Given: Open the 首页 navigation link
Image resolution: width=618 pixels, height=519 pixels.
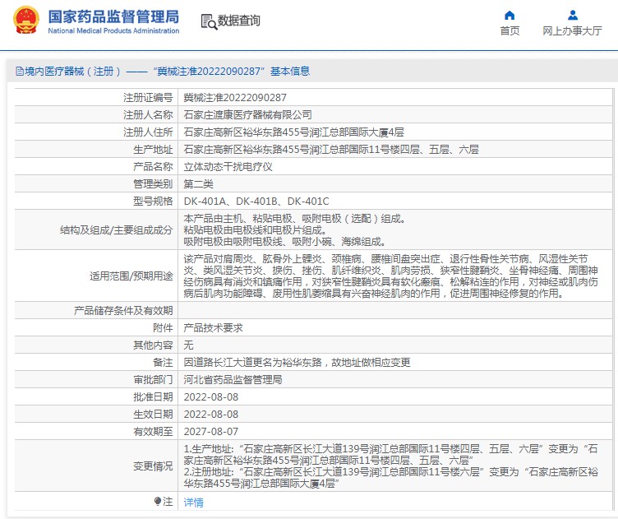Looking at the screenshot, I should click(510, 31).
